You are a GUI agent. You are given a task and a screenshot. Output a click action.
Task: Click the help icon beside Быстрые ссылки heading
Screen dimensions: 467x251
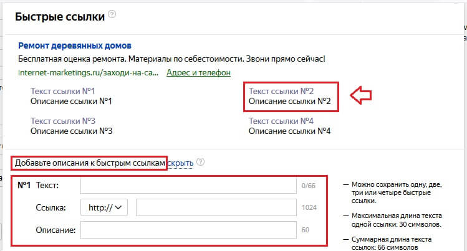pos(111,14)
